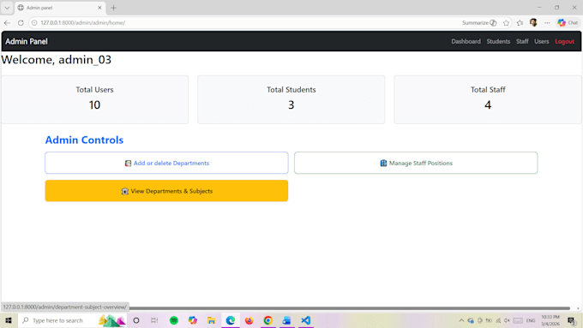Switch to Microsoft Edge on taskbar
Viewport: 583px width, 328px height.
231,320
